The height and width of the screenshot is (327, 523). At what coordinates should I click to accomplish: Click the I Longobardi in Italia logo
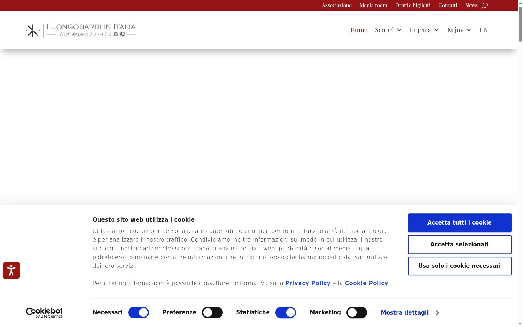coord(81,31)
